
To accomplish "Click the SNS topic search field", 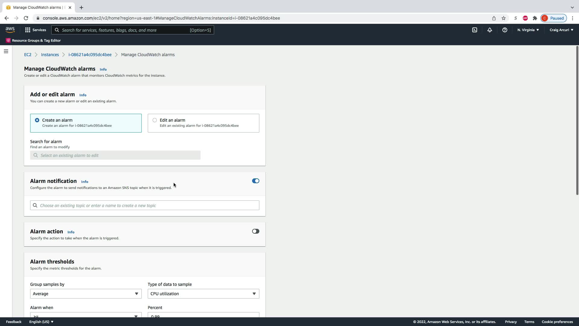I will 145,205.
